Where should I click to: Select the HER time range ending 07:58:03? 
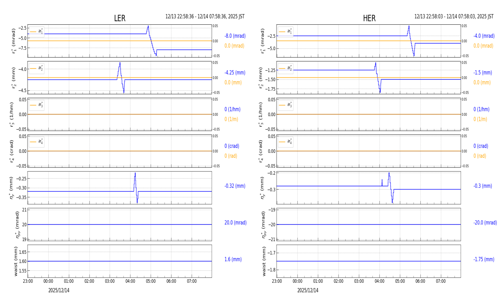[454, 17]
